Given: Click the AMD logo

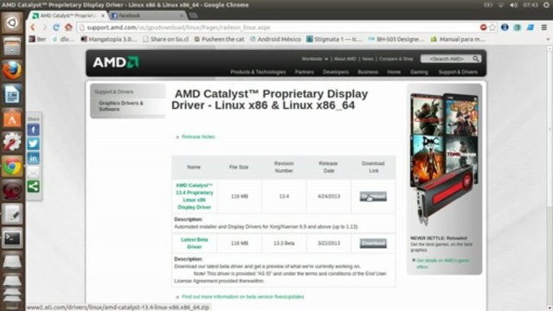Looking at the screenshot, I should pyautogui.click(x=116, y=63).
